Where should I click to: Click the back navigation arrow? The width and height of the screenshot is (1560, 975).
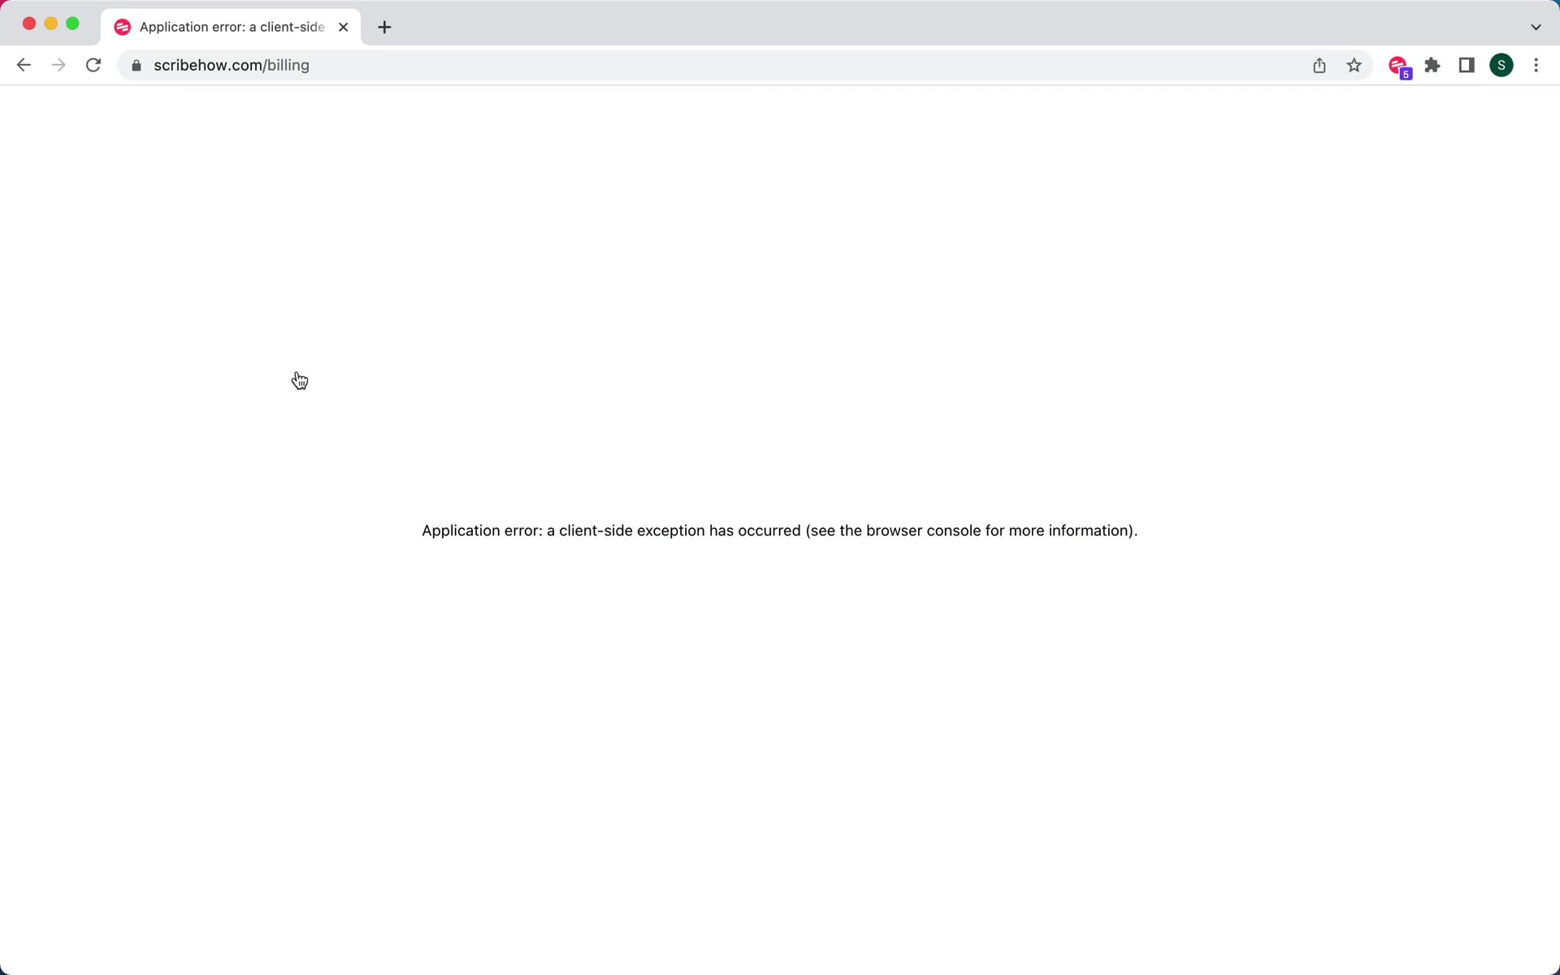click(x=24, y=65)
